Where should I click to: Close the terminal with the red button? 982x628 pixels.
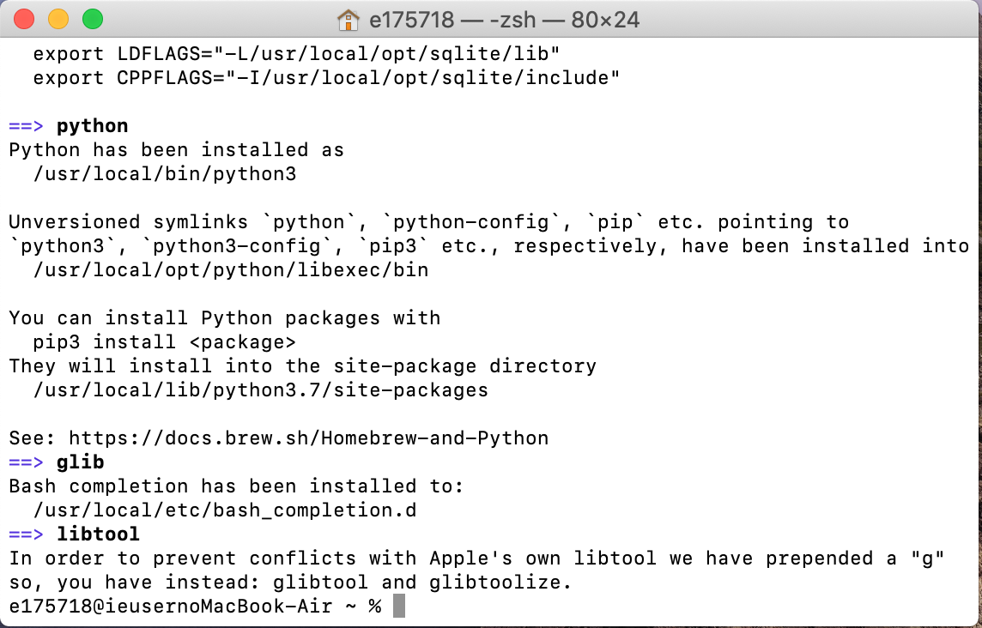(24, 19)
